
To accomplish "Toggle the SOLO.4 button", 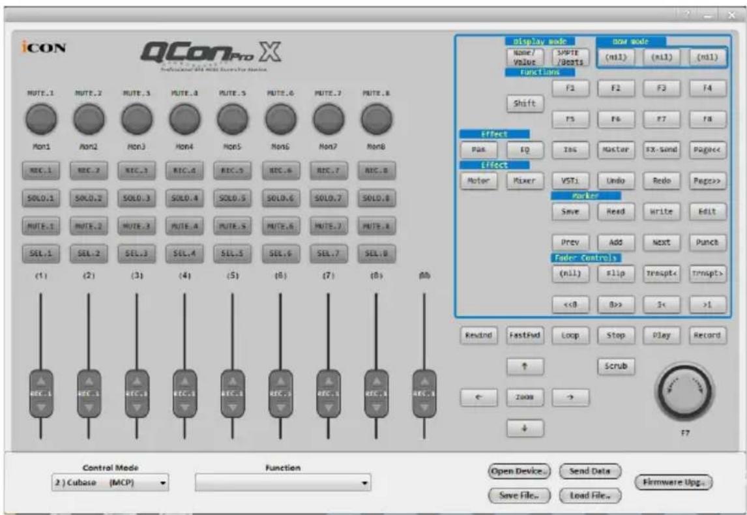I will (185, 198).
